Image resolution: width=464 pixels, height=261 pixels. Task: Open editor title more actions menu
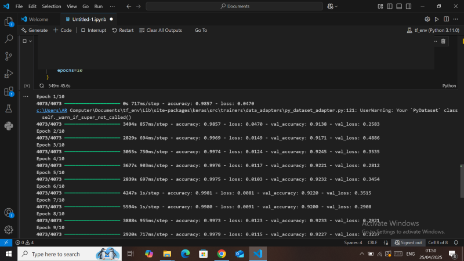(456, 19)
